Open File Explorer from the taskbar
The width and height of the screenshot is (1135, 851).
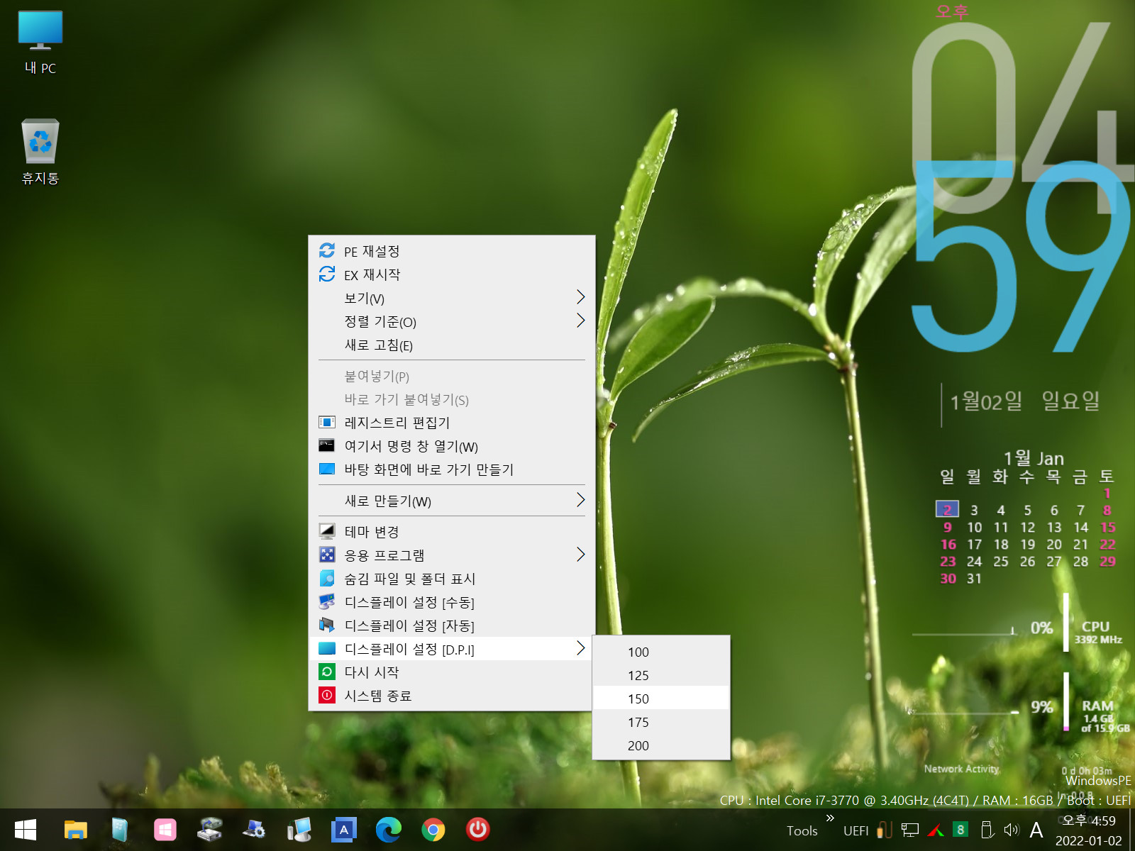[76, 830]
